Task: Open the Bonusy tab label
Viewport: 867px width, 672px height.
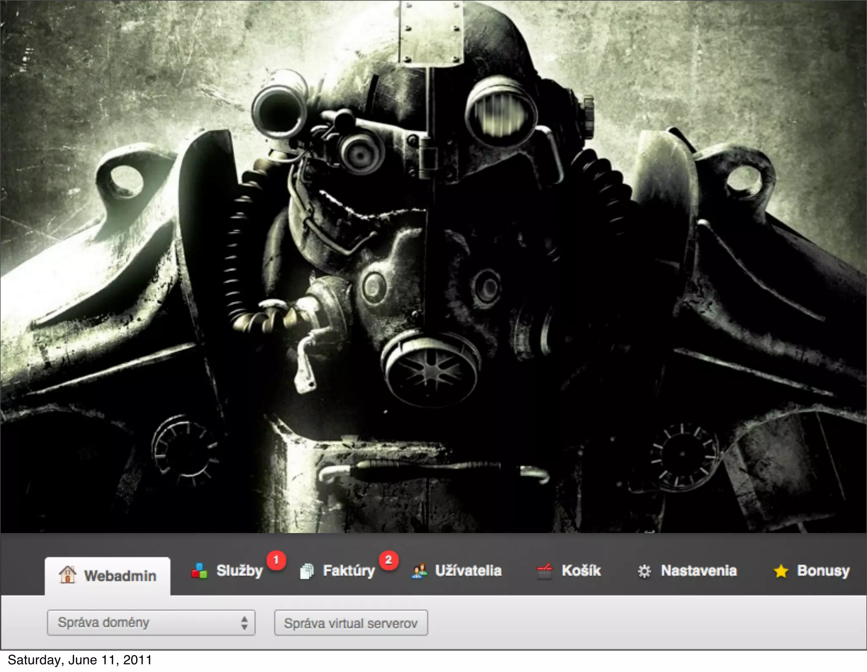Action: (823, 571)
